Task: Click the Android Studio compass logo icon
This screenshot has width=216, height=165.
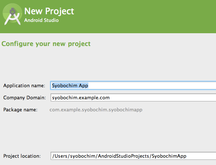Action: 12,14
